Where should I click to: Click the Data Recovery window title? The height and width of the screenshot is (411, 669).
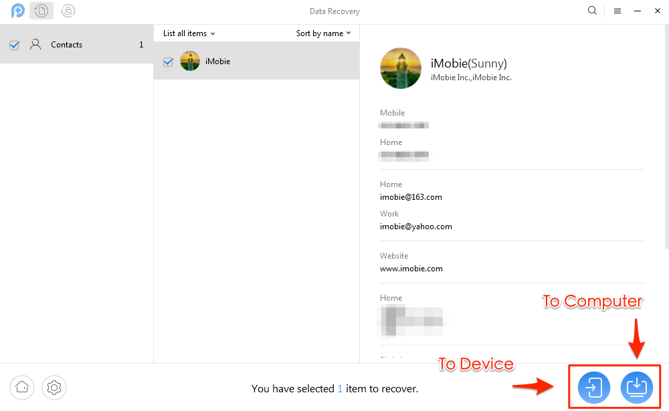[334, 11]
